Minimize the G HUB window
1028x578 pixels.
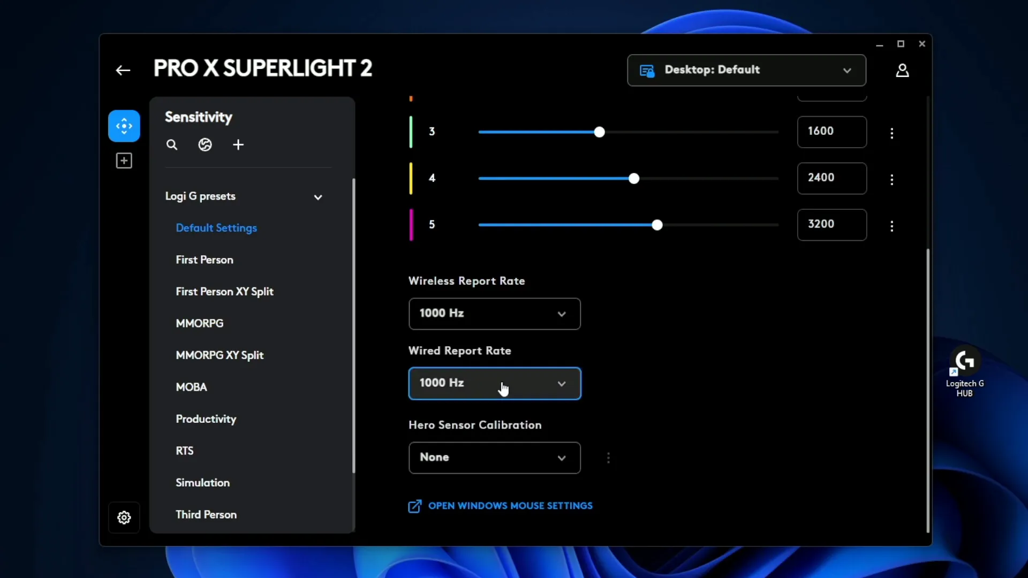pos(879,44)
